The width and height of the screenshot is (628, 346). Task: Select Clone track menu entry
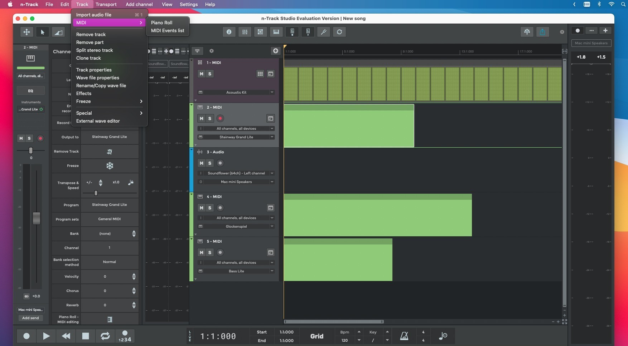click(110, 58)
